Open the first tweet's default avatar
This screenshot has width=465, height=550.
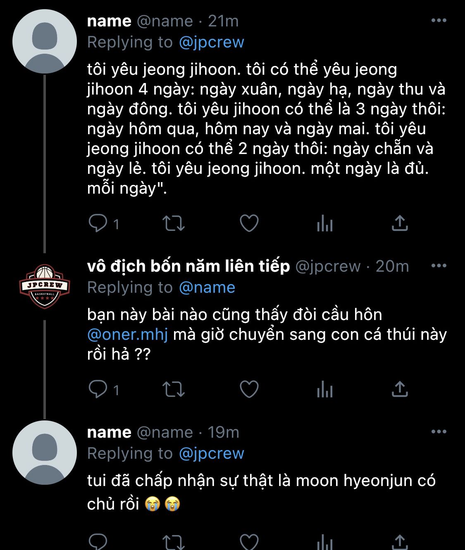coord(45,42)
